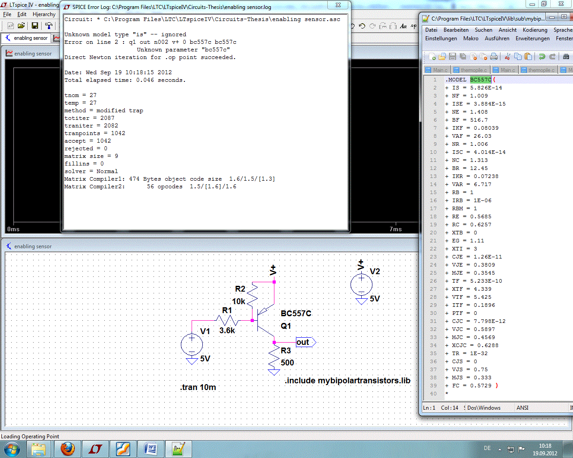Image resolution: width=573 pixels, height=458 pixels.
Task: Click the binoculars find icon
Action: 566,56
